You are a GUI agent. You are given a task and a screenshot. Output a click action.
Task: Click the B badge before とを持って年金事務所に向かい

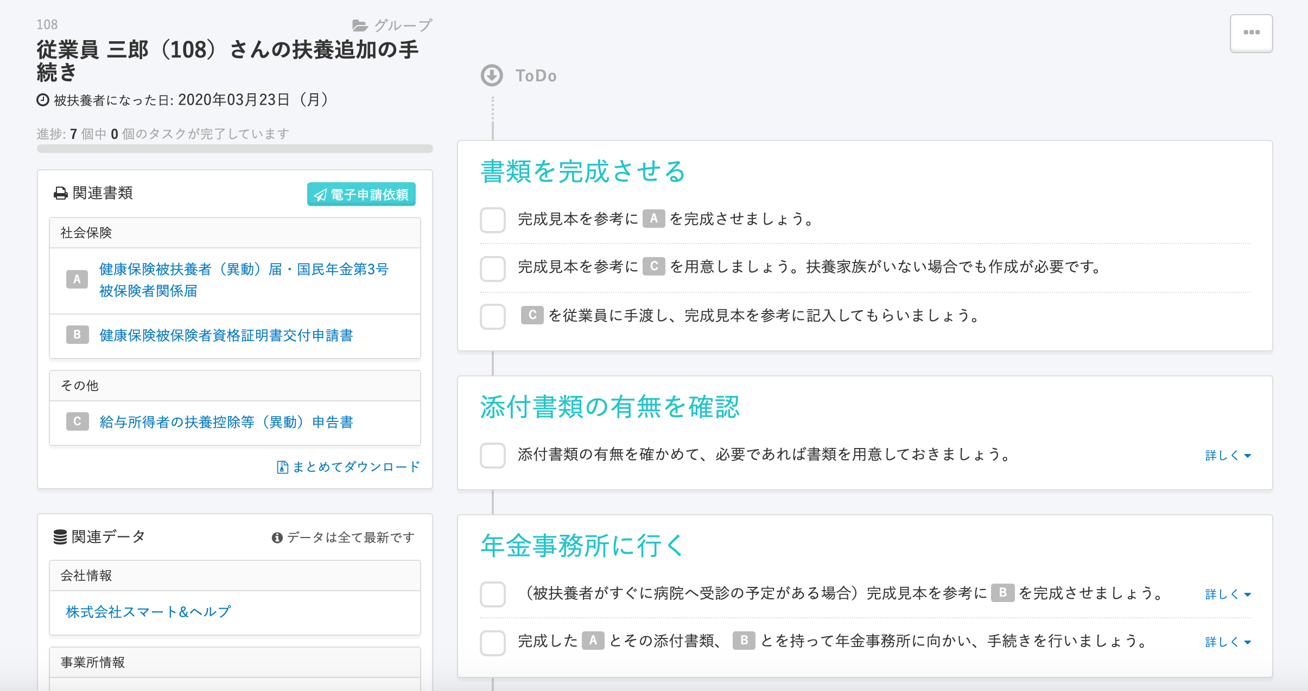744,641
